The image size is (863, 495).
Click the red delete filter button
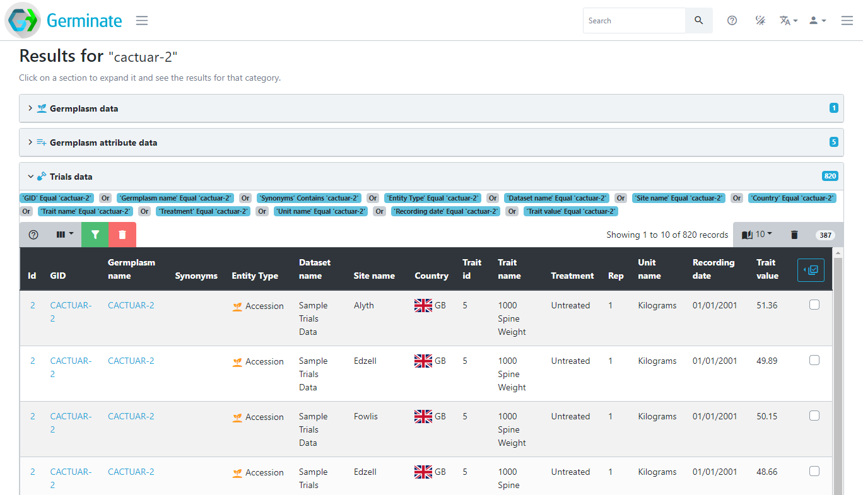122,235
